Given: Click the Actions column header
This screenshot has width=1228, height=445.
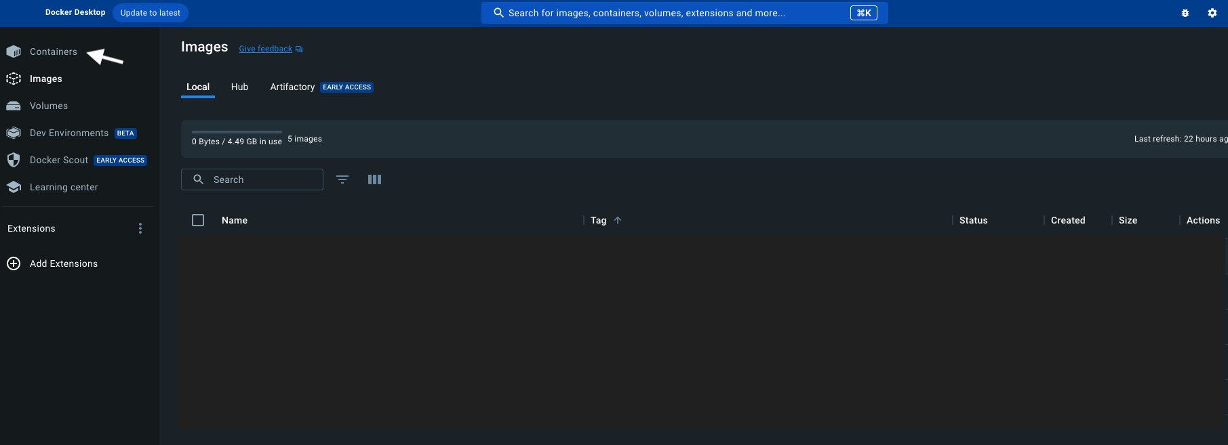Looking at the screenshot, I should 1203,221.
